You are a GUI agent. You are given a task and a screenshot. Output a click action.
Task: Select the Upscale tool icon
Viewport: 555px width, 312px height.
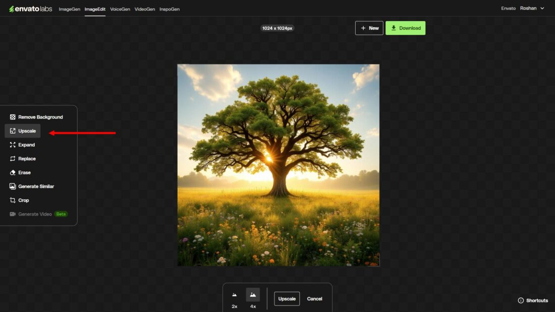coord(12,131)
